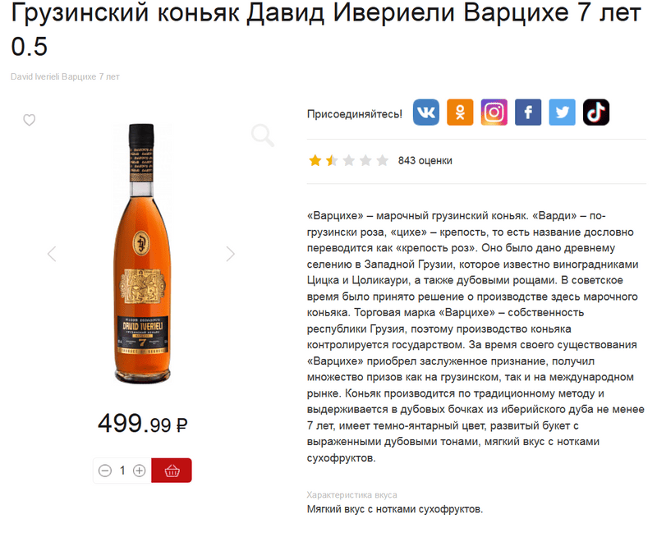Rate the product with fifth star
The image size is (657, 533).
382,160
